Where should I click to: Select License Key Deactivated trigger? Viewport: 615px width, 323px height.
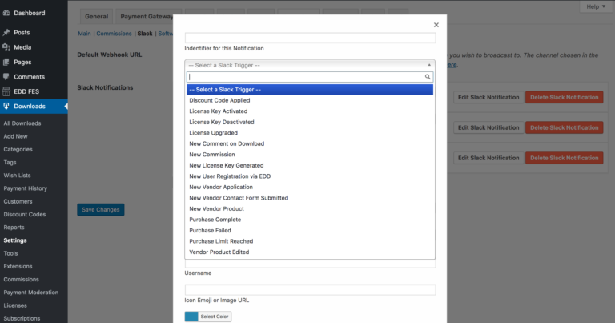point(310,122)
